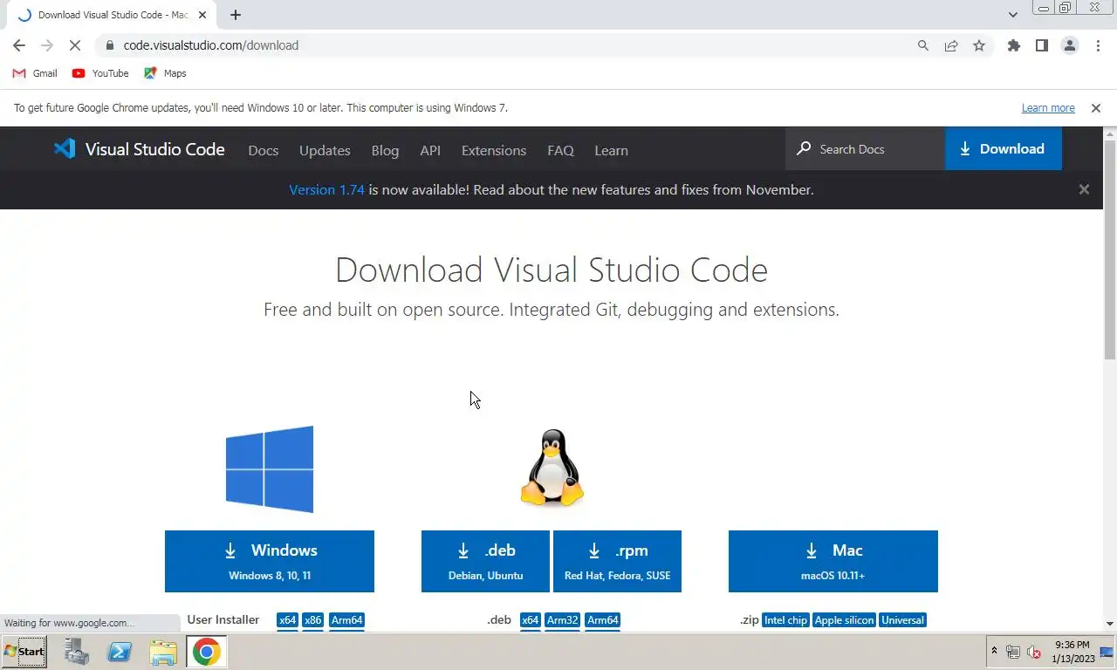1117x670 pixels.
Task: Stop page loading with the X button
Action: point(75,45)
